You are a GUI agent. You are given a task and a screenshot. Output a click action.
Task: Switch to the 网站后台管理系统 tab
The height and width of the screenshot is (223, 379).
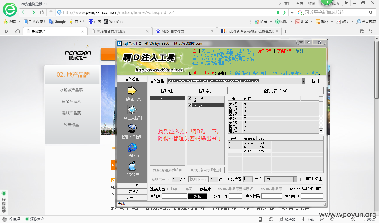point(120,31)
